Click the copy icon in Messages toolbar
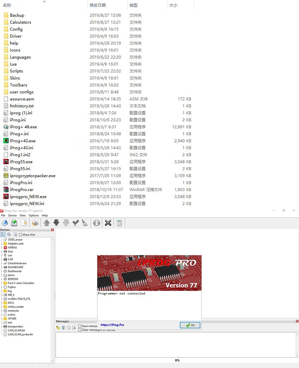Screen dimensions: 299x368 (x=69, y=328)
